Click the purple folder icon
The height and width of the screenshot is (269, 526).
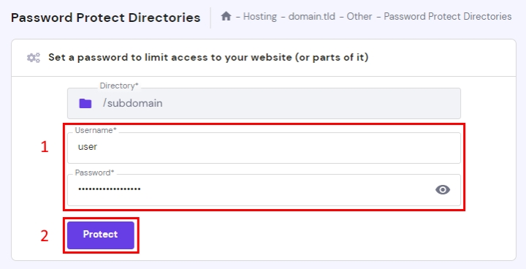tap(85, 104)
